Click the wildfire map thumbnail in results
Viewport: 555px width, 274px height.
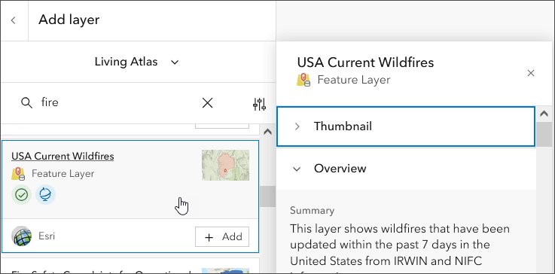coord(225,166)
